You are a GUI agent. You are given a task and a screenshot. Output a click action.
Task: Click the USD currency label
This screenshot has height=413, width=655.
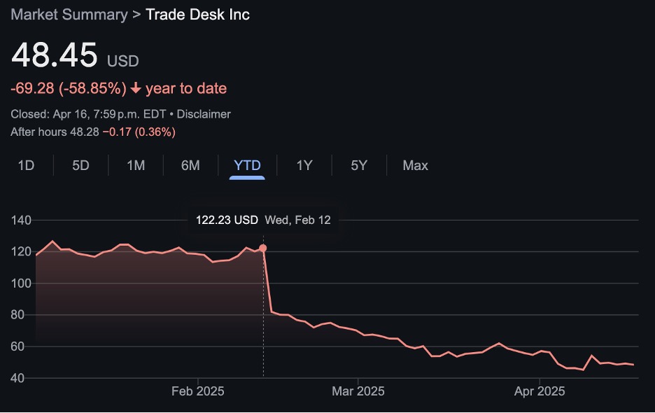pos(123,61)
